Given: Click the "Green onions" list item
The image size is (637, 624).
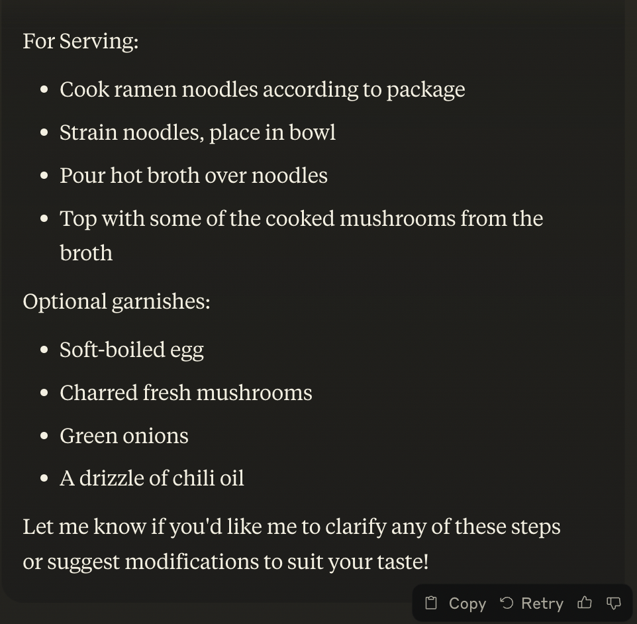Looking at the screenshot, I should click(x=124, y=436).
